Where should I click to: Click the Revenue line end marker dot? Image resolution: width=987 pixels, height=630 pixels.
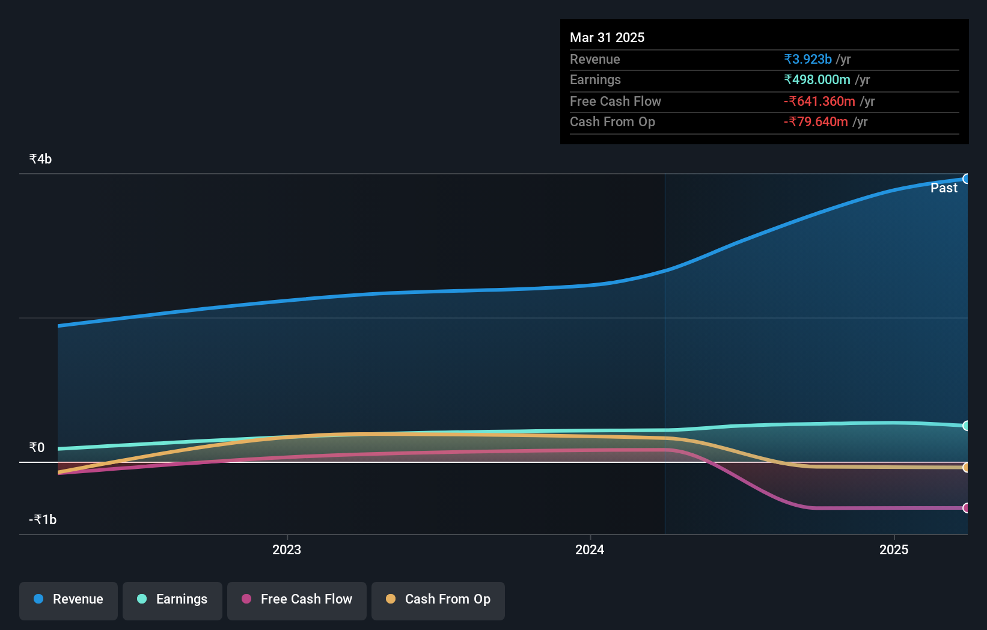(x=966, y=179)
